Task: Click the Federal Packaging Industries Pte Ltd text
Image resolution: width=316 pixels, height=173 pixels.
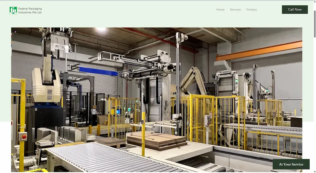Action: [x=30, y=10]
